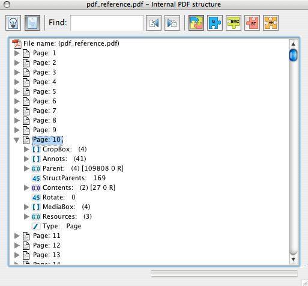Select the Rotate: 0 row

point(59,197)
